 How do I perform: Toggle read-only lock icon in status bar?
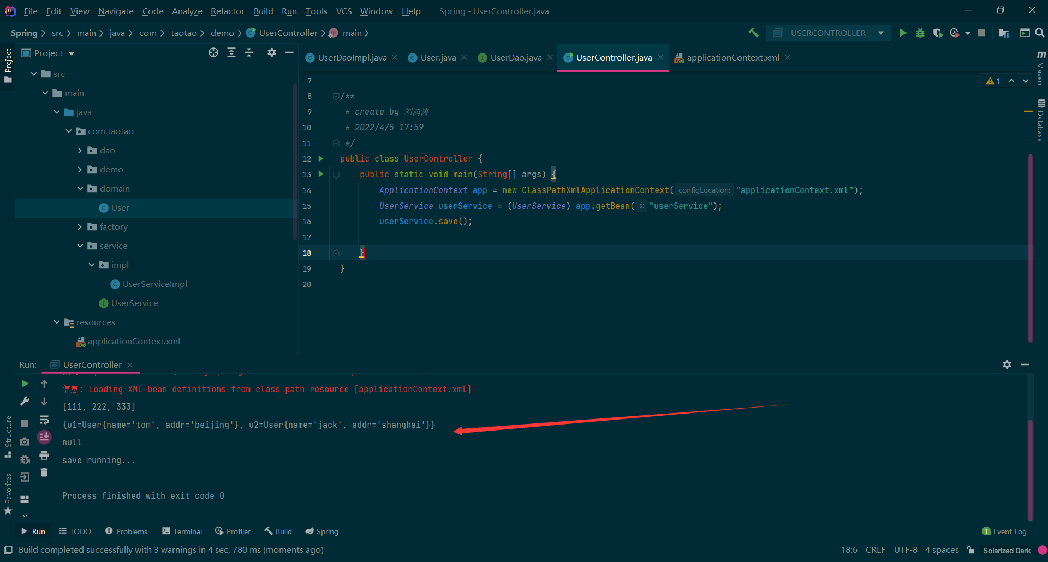click(x=970, y=550)
